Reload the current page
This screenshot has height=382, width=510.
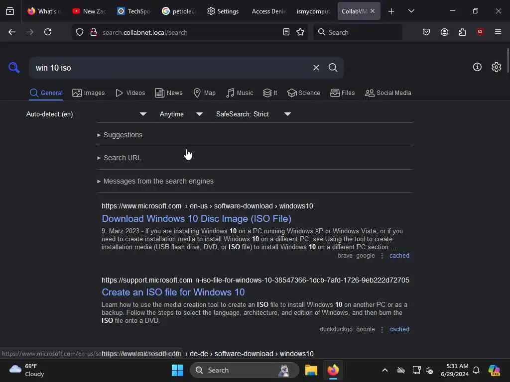(48, 32)
